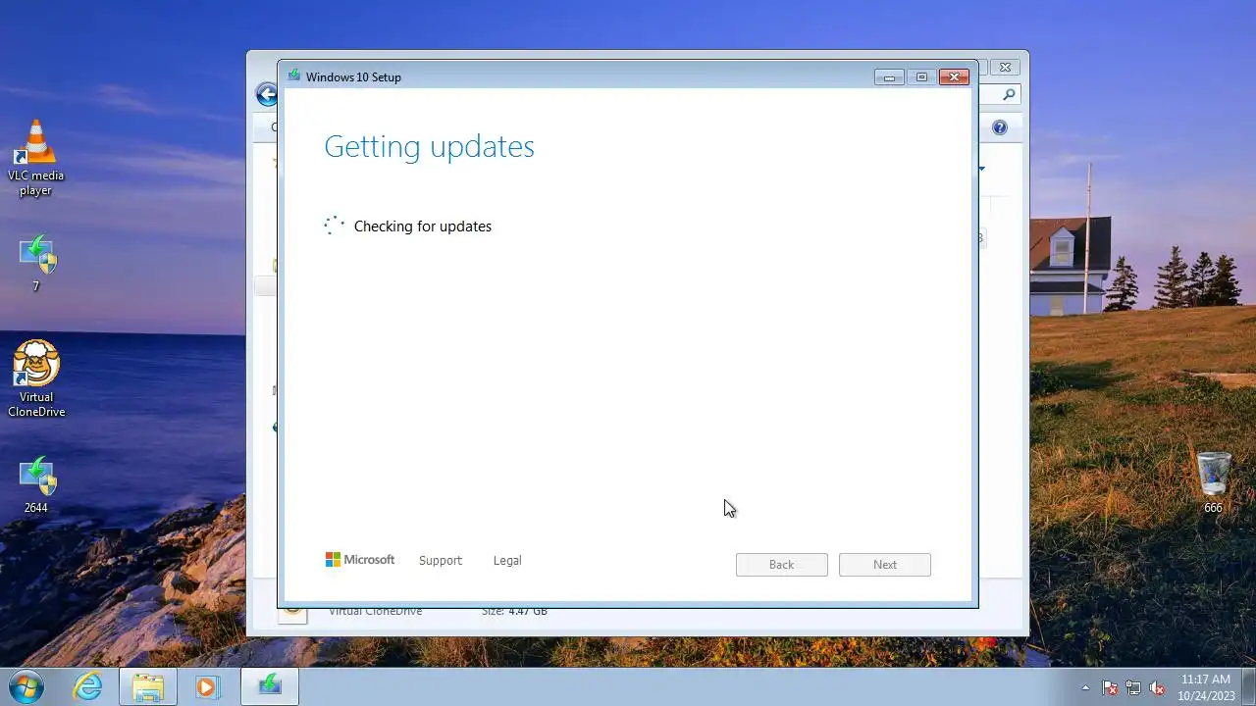Screen dimensions: 1256x706
Task: Open Windows Media Player from the taskbar
Action: (x=207, y=686)
